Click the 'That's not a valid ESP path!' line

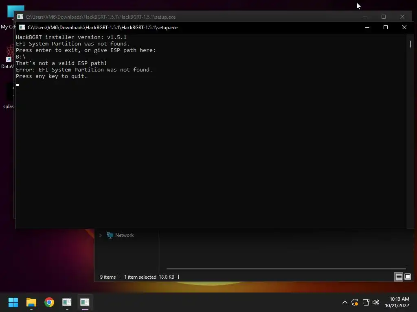[x=61, y=63]
